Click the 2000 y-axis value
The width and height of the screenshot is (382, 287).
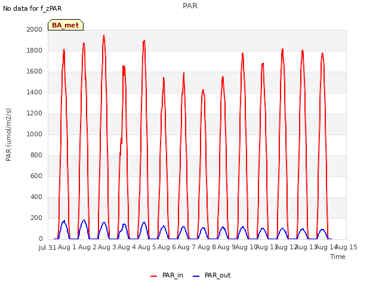[35, 29]
